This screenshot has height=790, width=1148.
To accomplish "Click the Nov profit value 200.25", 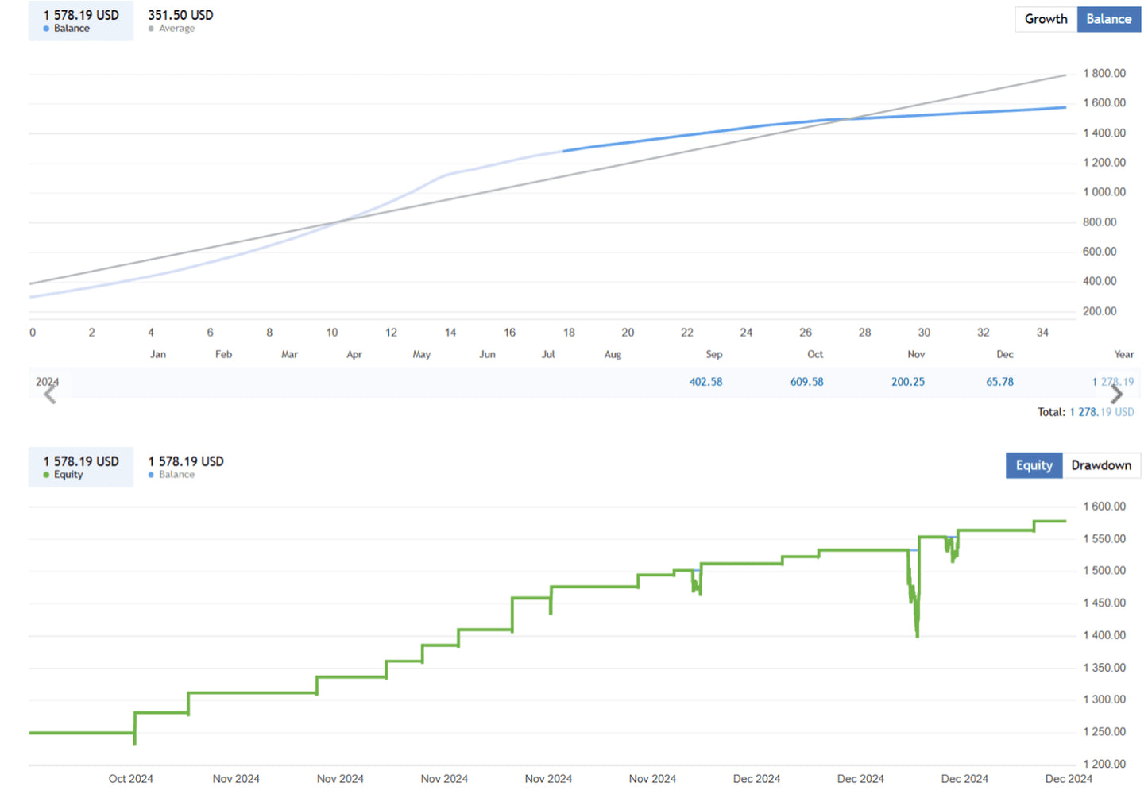I will point(908,382).
